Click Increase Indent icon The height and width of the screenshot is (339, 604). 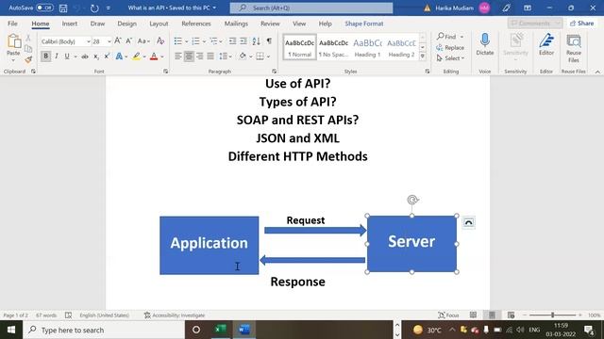tap(243, 41)
